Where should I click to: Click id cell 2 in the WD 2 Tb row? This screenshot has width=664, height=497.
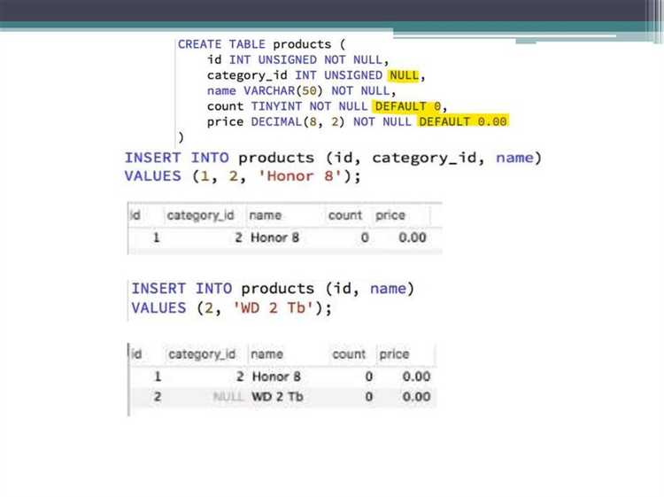[158, 397]
